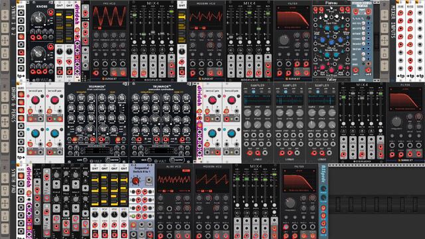This screenshot has height=239, width=425.
Task: Click first →tp label in MIXER INPUTS section
Action: (x=400, y=76)
